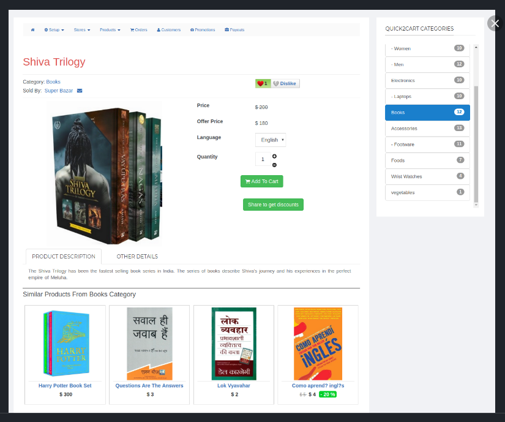This screenshot has width=505, height=422.
Task: Decrease quantity with the minus icon
Action: point(274,165)
